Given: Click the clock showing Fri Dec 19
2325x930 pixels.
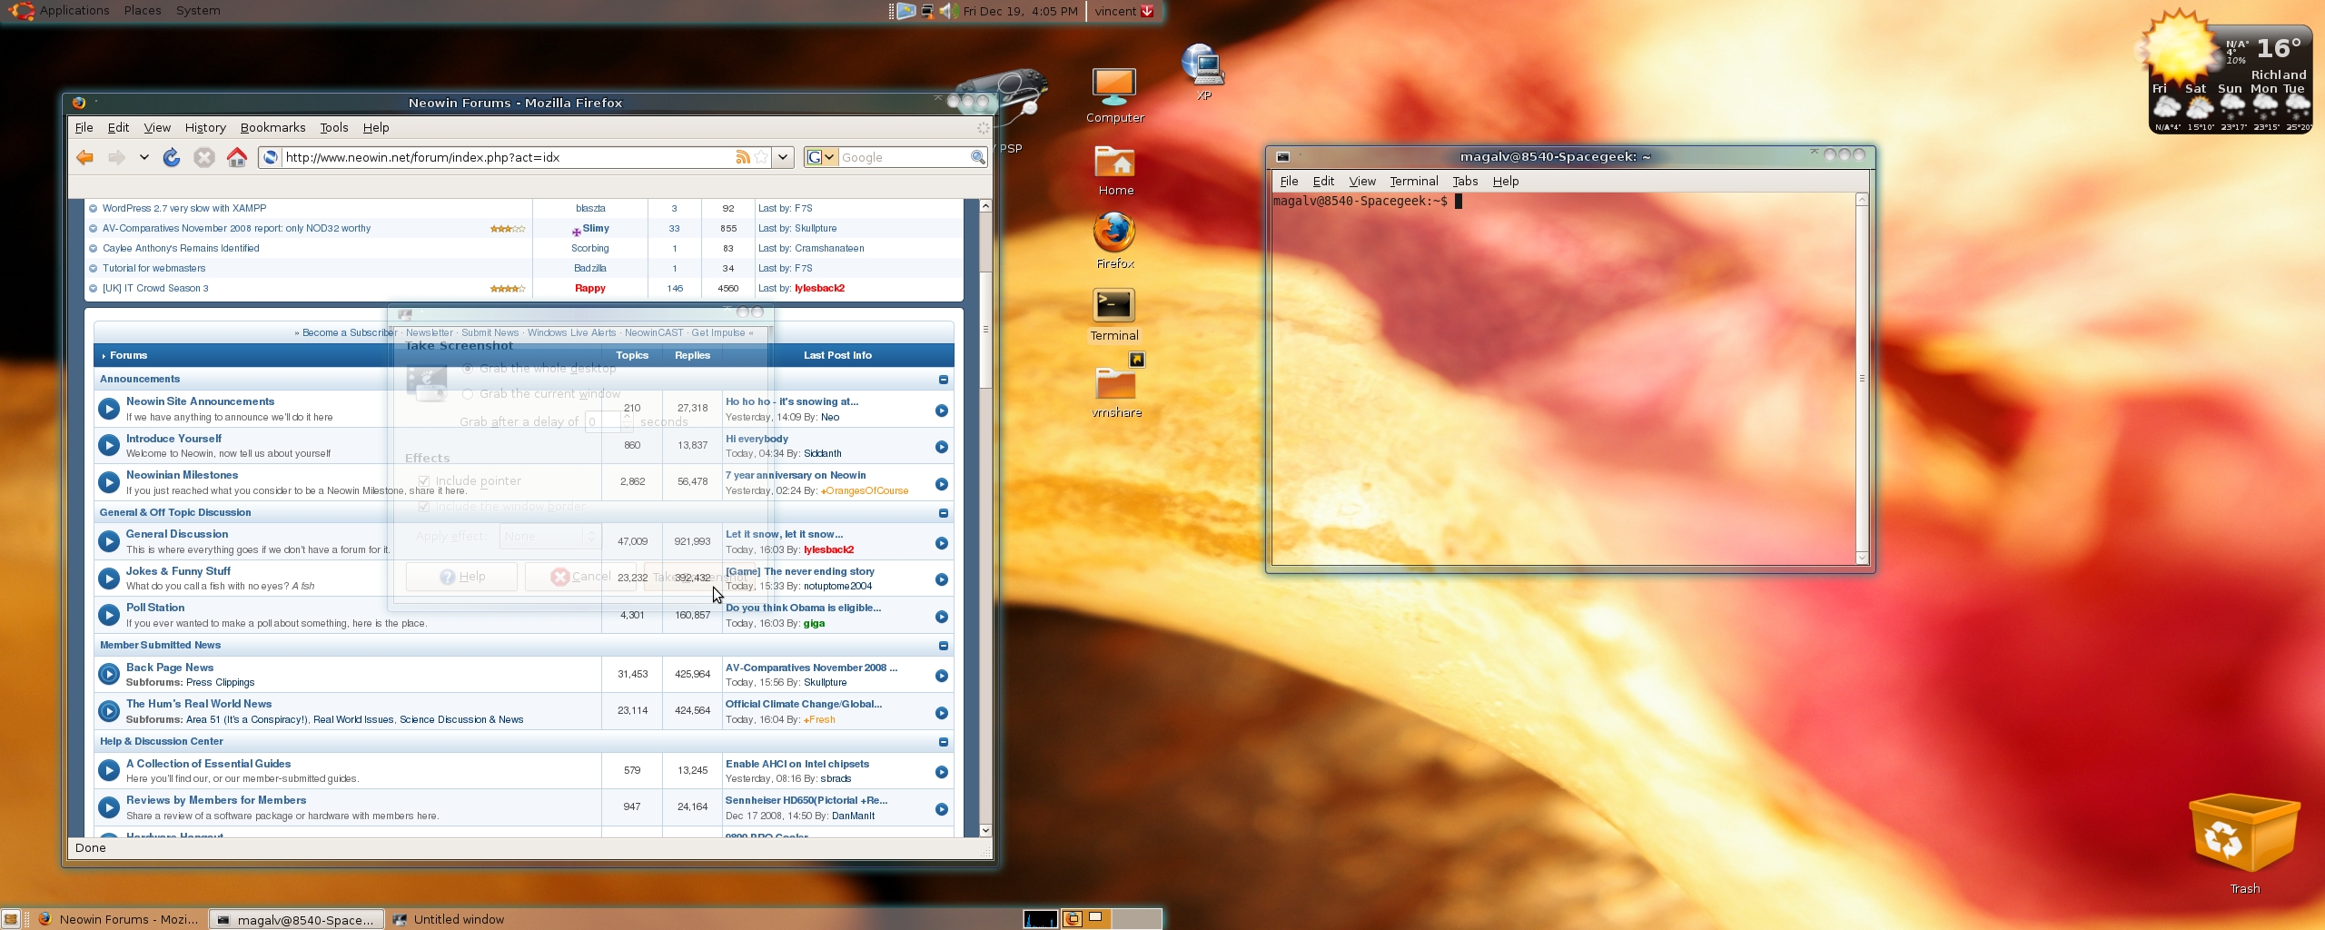Looking at the screenshot, I should coord(1021,11).
